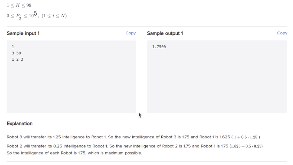Click inside the sample output code box
The image size is (293, 165).
pos(217,77)
